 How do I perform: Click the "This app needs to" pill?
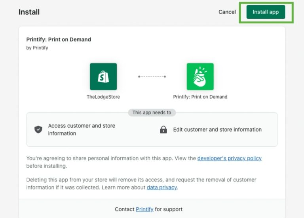(x=152, y=113)
